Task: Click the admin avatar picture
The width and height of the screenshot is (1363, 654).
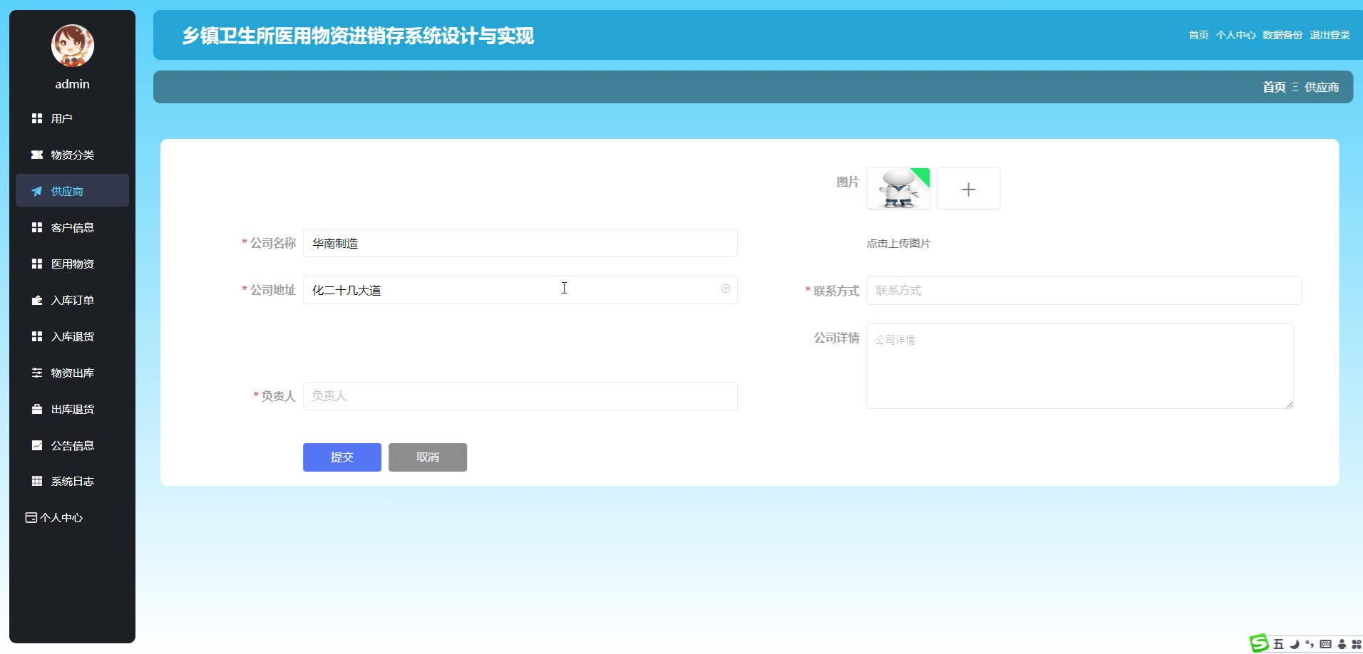Action: point(73,46)
